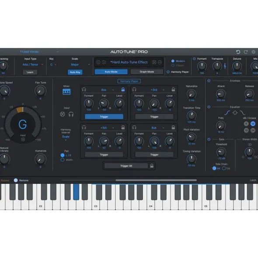The height and width of the screenshot is (258, 258).
Task: Click the Auto Key button
Action: point(75,72)
